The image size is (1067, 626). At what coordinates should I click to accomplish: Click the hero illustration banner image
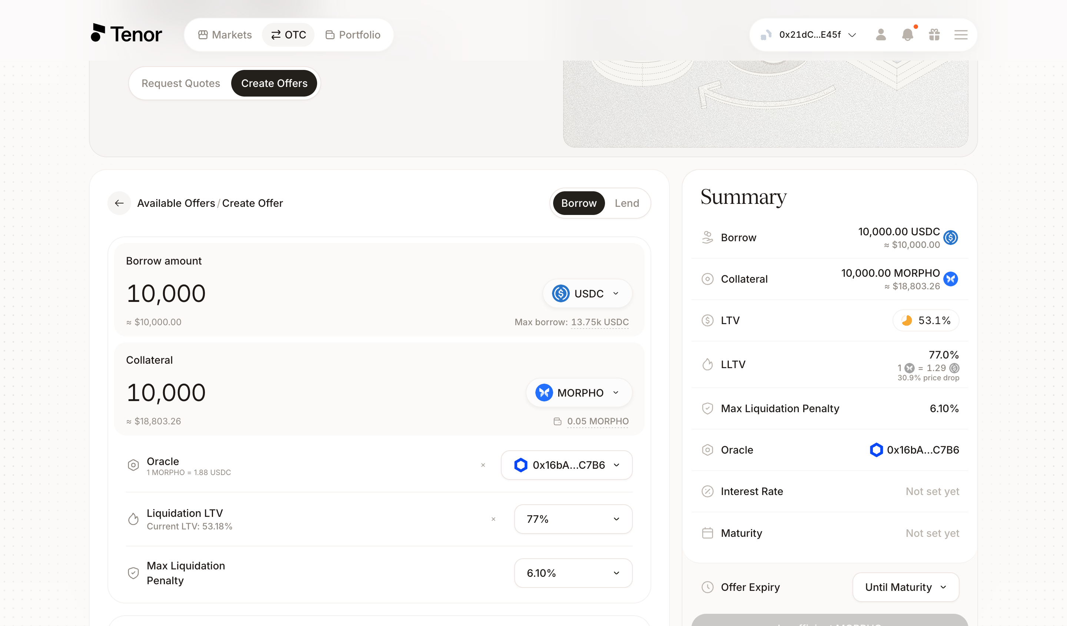click(x=765, y=104)
